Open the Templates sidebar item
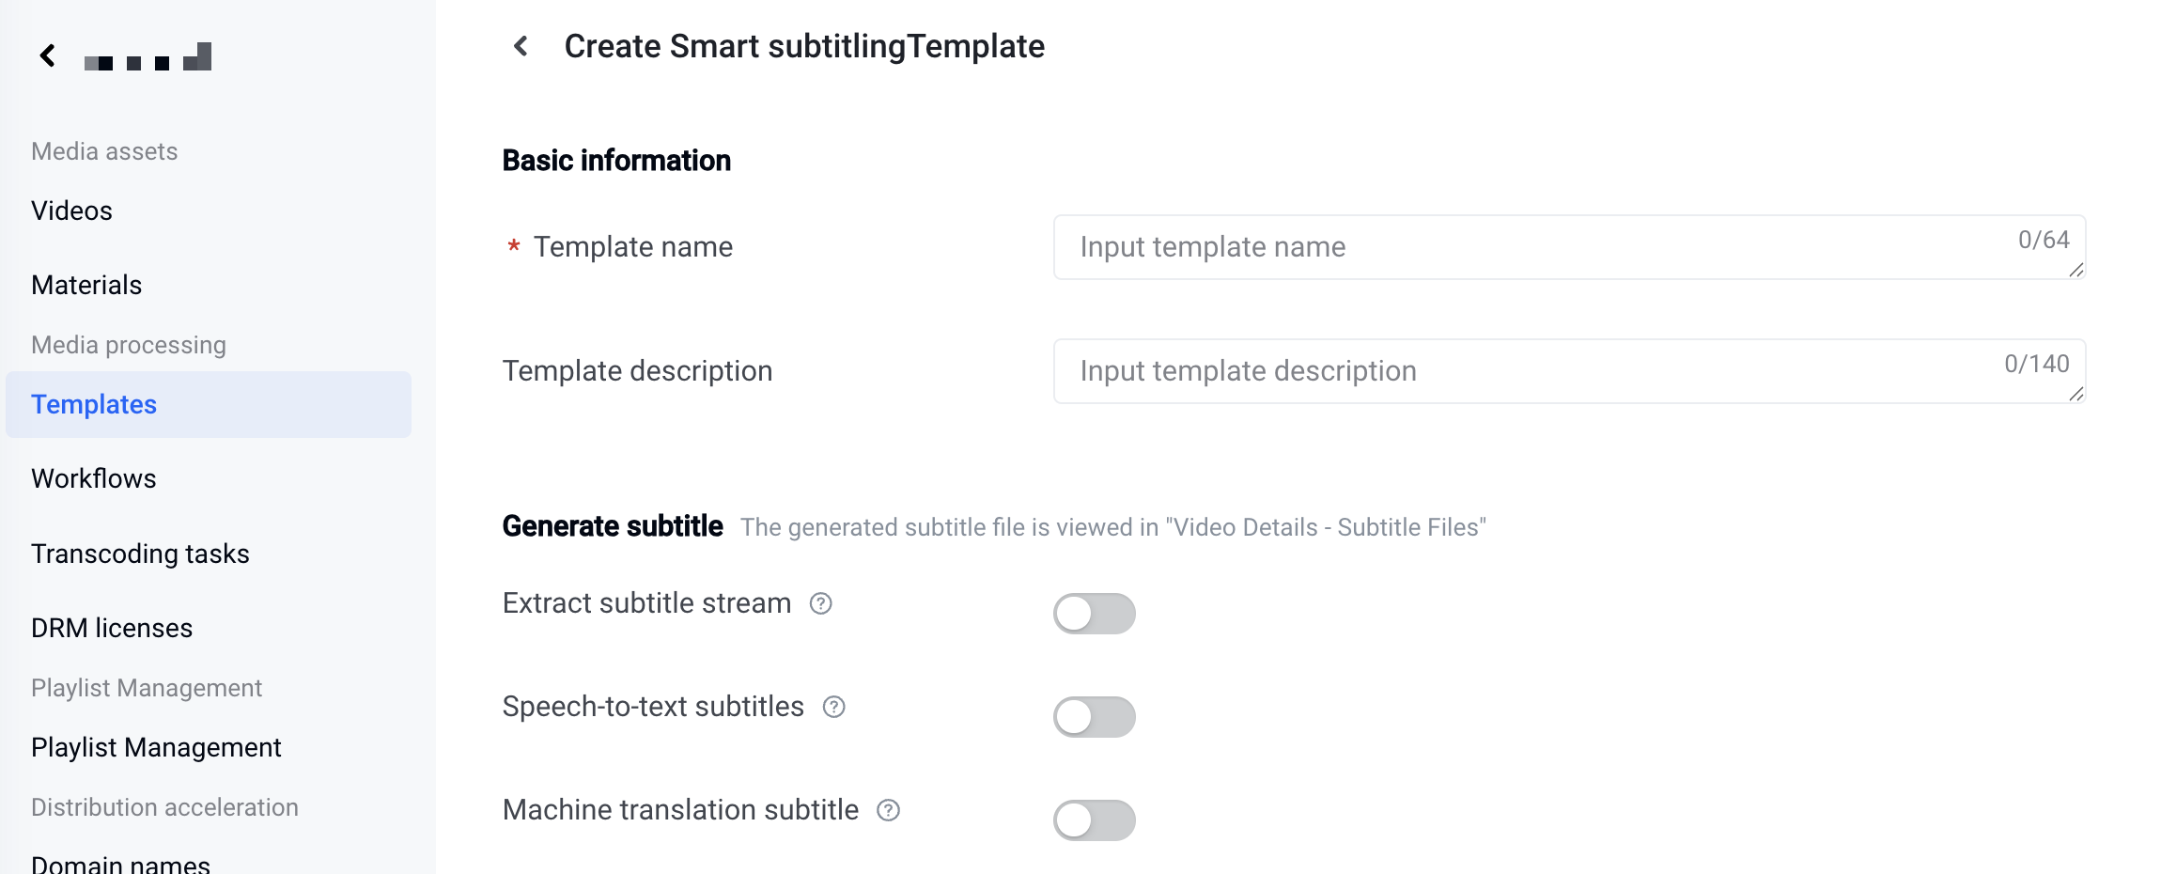 click(x=94, y=404)
